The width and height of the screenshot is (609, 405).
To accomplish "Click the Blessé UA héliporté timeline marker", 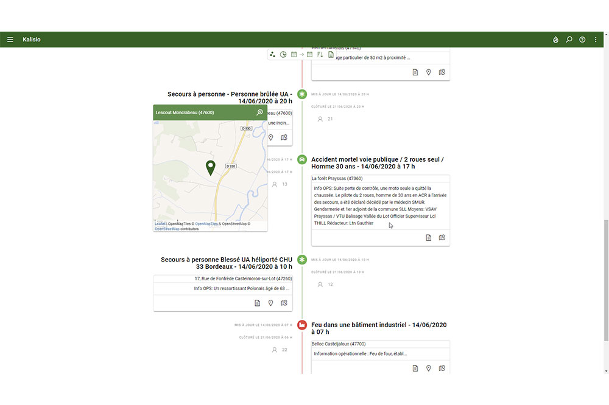I will coord(302,260).
